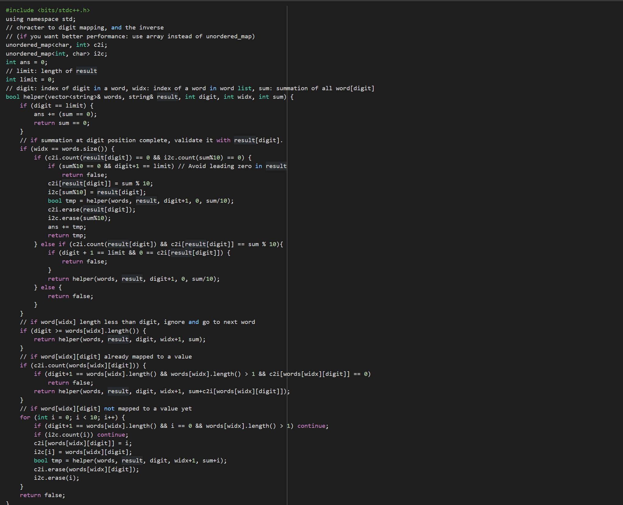This screenshot has width=623, height=505.
Task: Click the #include bits/stdc++.h line
Action: tap(48, 10)
